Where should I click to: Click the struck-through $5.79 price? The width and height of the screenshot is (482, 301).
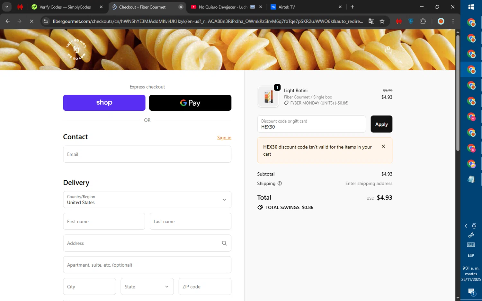(x=388, y=90)
